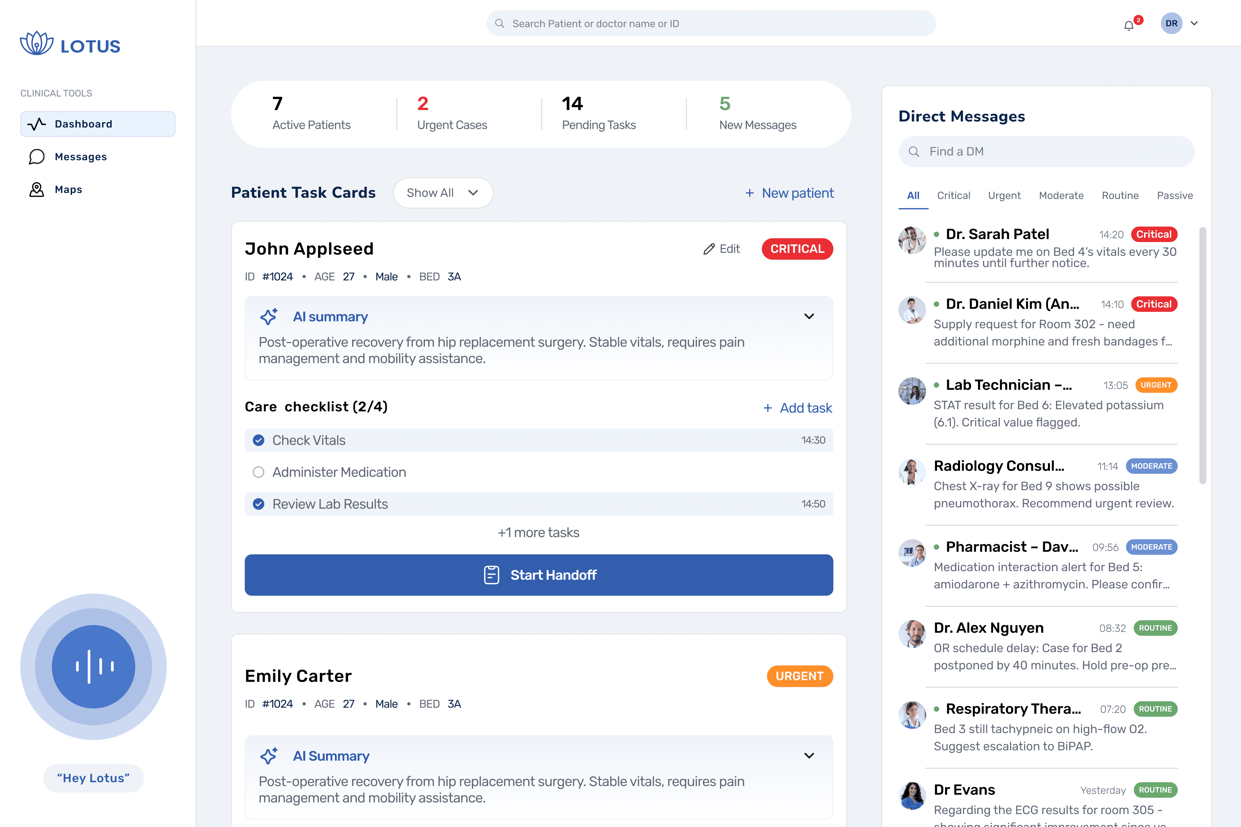Click the clipboard icon on Start Handoff
The height and width of the screenshot is (827, 1241).
point(491,575)
